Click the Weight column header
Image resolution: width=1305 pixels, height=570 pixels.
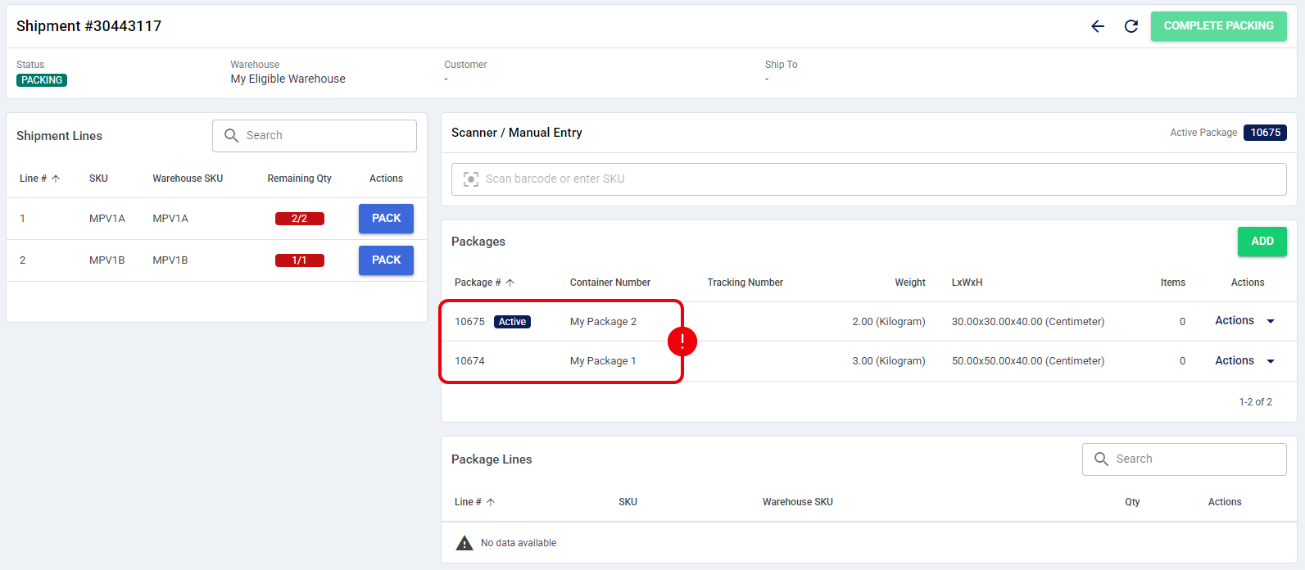tap(910, 283)
